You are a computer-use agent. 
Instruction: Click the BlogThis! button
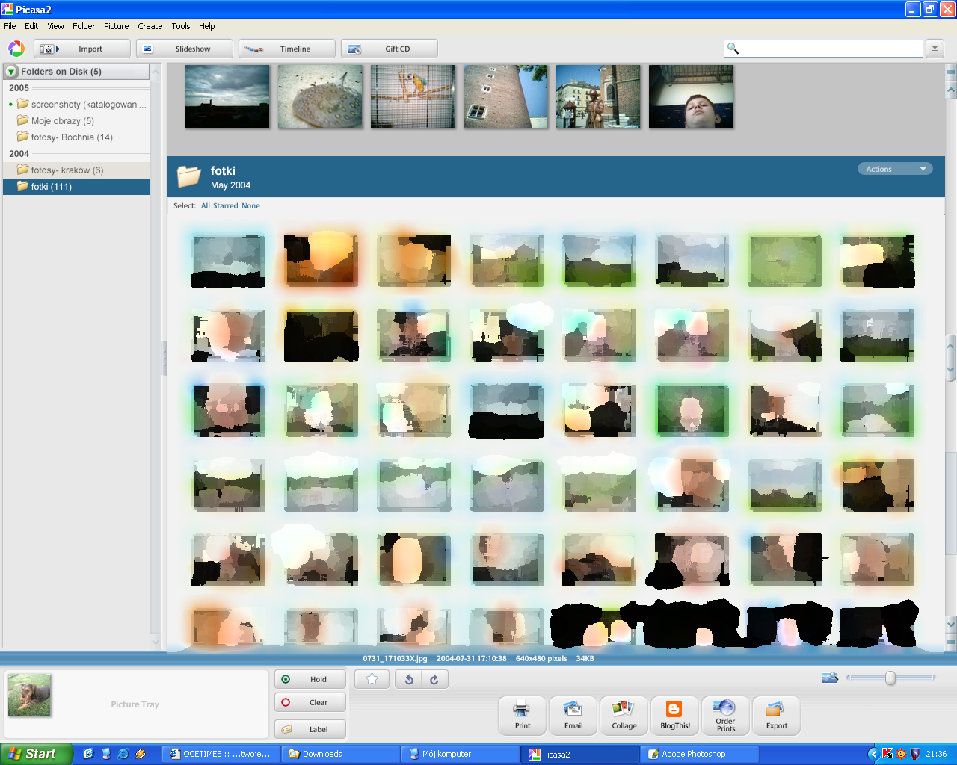[675, 716]
